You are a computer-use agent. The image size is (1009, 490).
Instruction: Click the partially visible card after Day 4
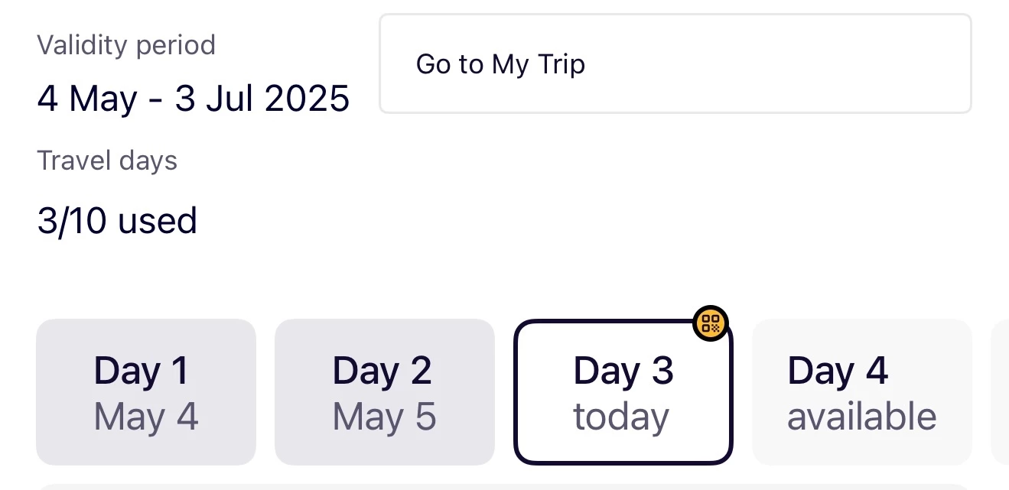click(1001, 392)
